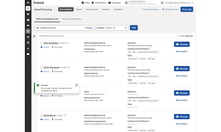This screenshot has width=221, height=132.
Task: Open 5 days left in trial link
Action: [172, 9]
